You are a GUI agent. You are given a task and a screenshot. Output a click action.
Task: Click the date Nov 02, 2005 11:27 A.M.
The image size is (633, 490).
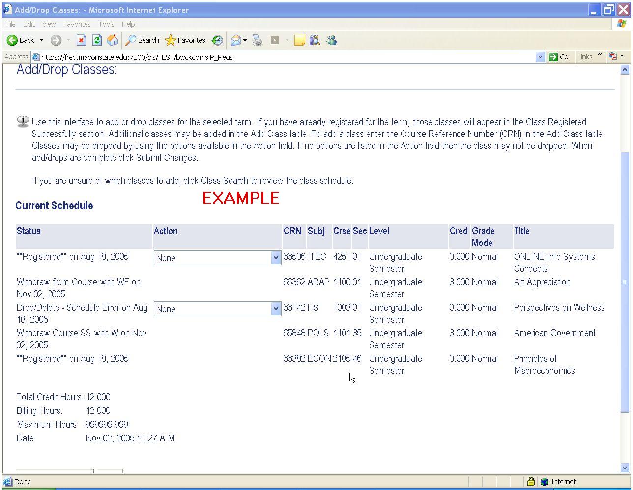tap(131, 438)
